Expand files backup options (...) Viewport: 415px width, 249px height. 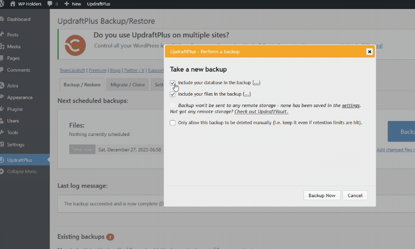[x=247, y=94]
